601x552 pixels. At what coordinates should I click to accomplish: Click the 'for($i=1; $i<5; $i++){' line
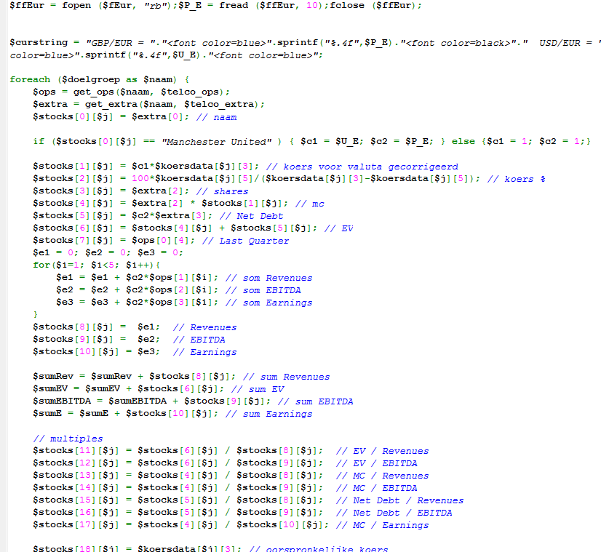[x=97, y=265]
